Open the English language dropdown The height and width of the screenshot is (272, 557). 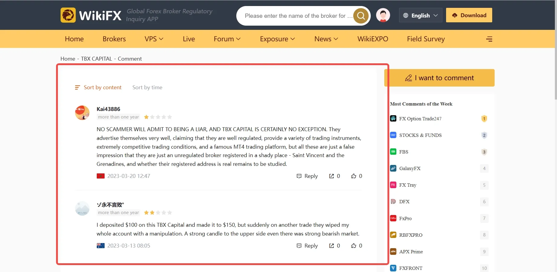point(420,15)
